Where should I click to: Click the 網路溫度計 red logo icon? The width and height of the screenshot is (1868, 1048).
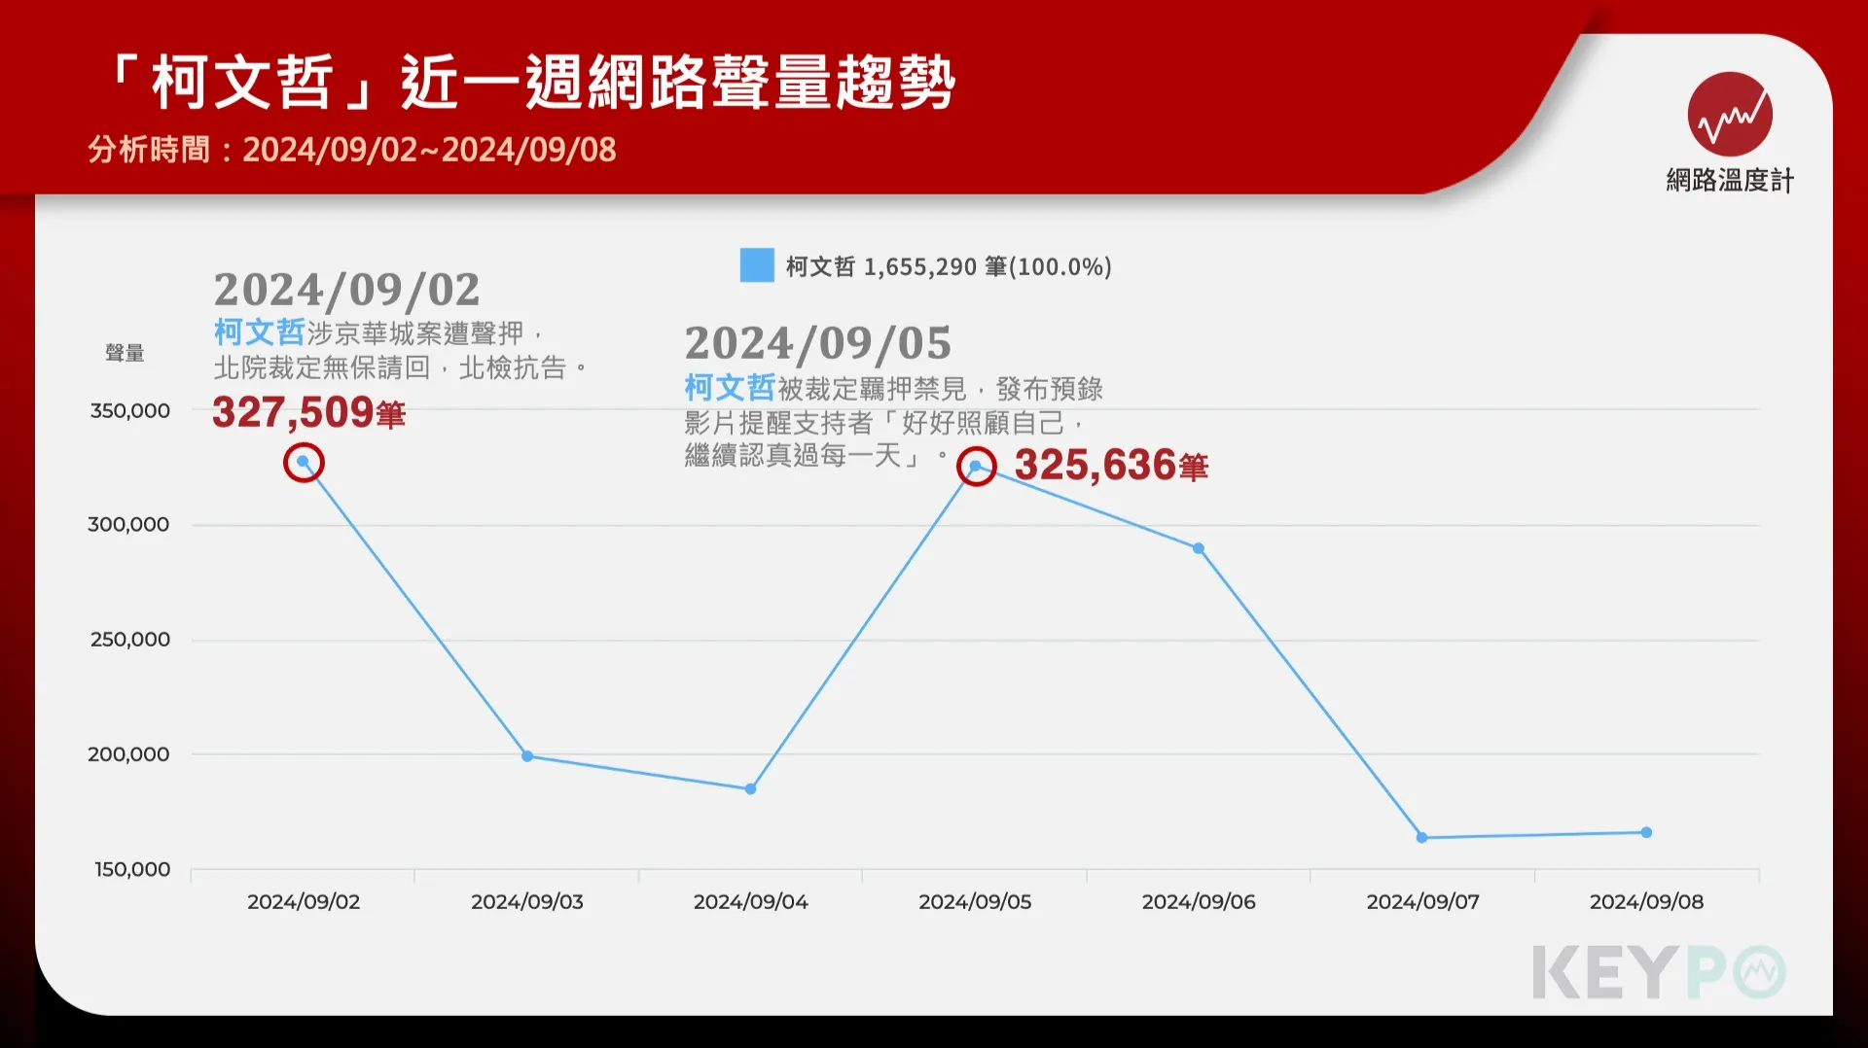point(1730,114)
